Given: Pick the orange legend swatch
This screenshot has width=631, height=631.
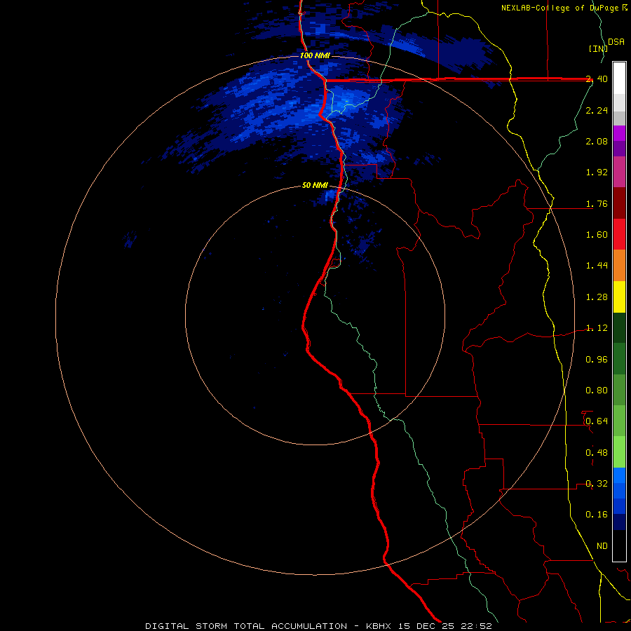Looking at the screenshot, I should pos(619,265).
